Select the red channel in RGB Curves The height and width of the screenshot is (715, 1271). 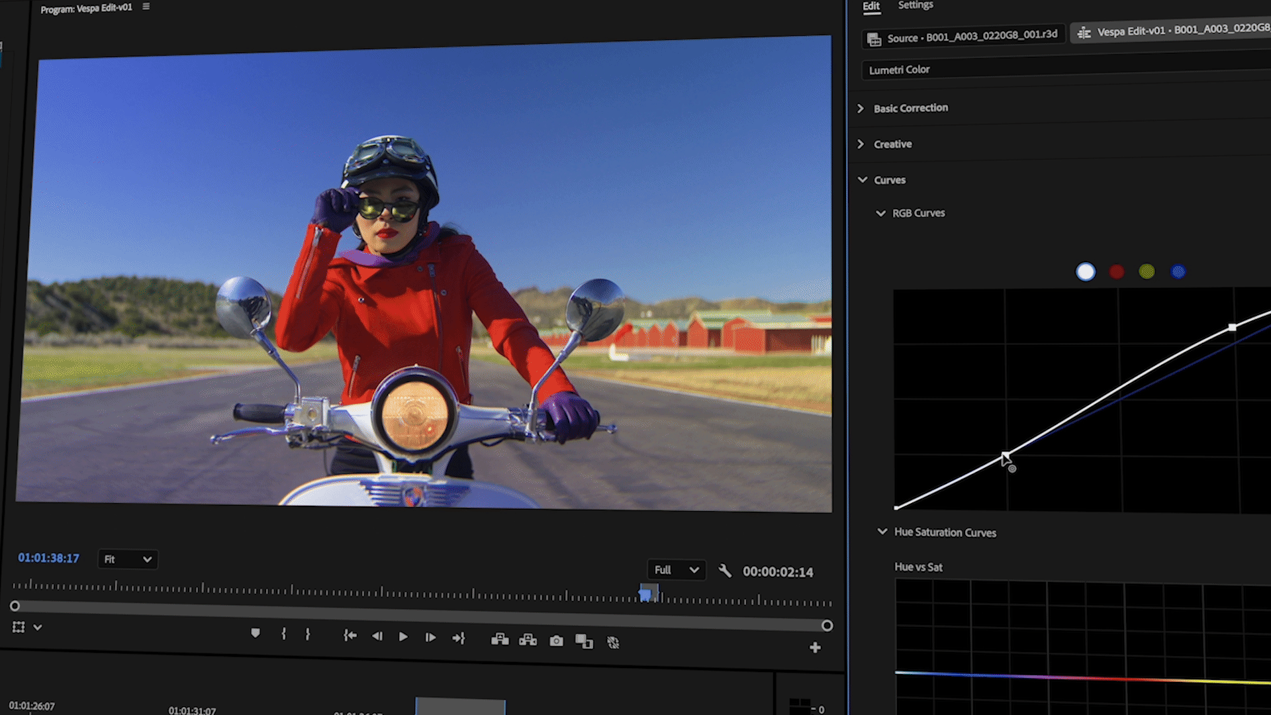click(1116, 271)
